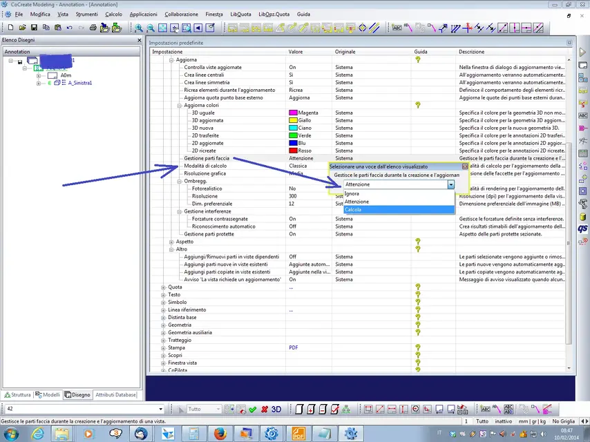
Task: Collapse the Aggiorna settings group
Action: click(171, 60)
